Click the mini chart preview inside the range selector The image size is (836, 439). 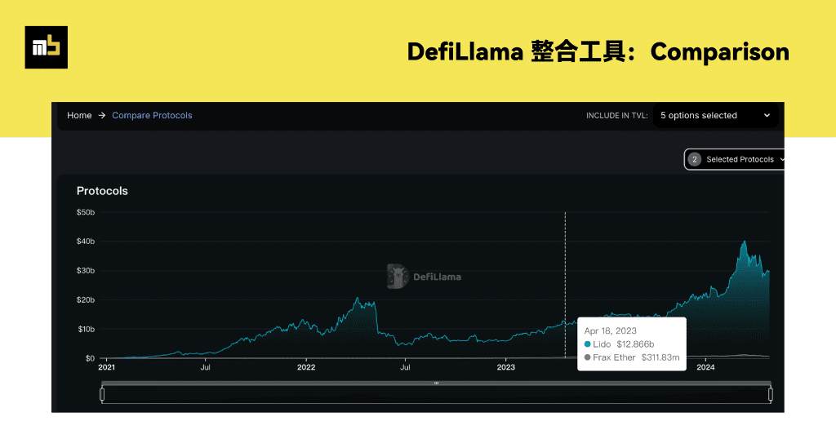(436, 395)
